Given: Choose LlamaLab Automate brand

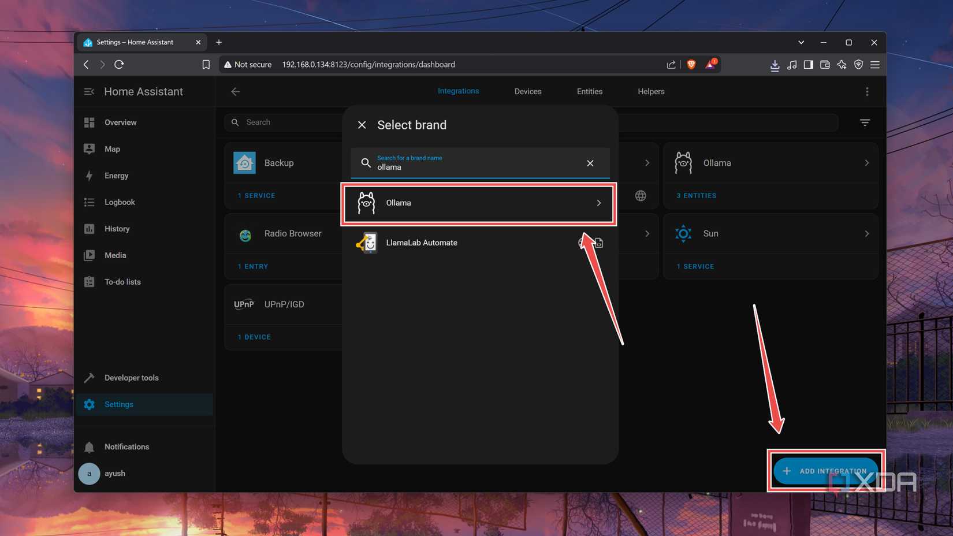Looking at the screenshot, I should tap(479, 243).
